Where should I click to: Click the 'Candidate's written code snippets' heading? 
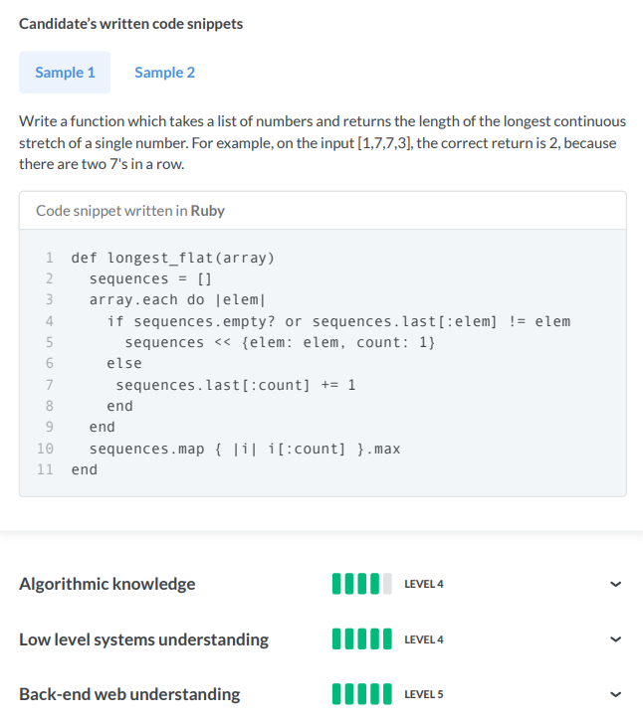tap(130, 23)
